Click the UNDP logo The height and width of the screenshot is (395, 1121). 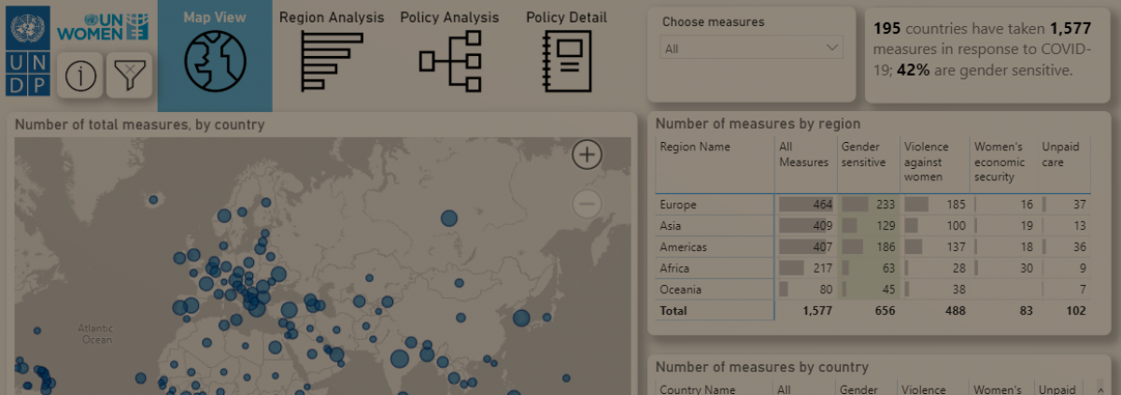coord(27,50)
